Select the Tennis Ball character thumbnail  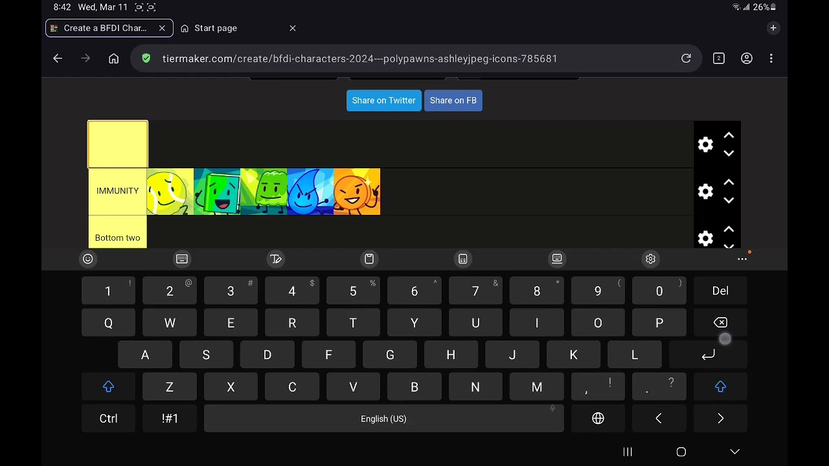click(170, 192)
